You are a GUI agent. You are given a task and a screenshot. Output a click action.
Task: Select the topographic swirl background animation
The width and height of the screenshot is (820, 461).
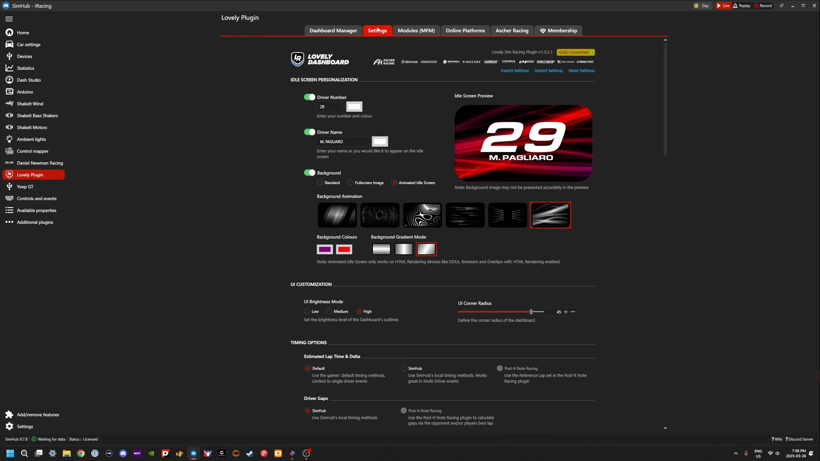click(422, 215)
